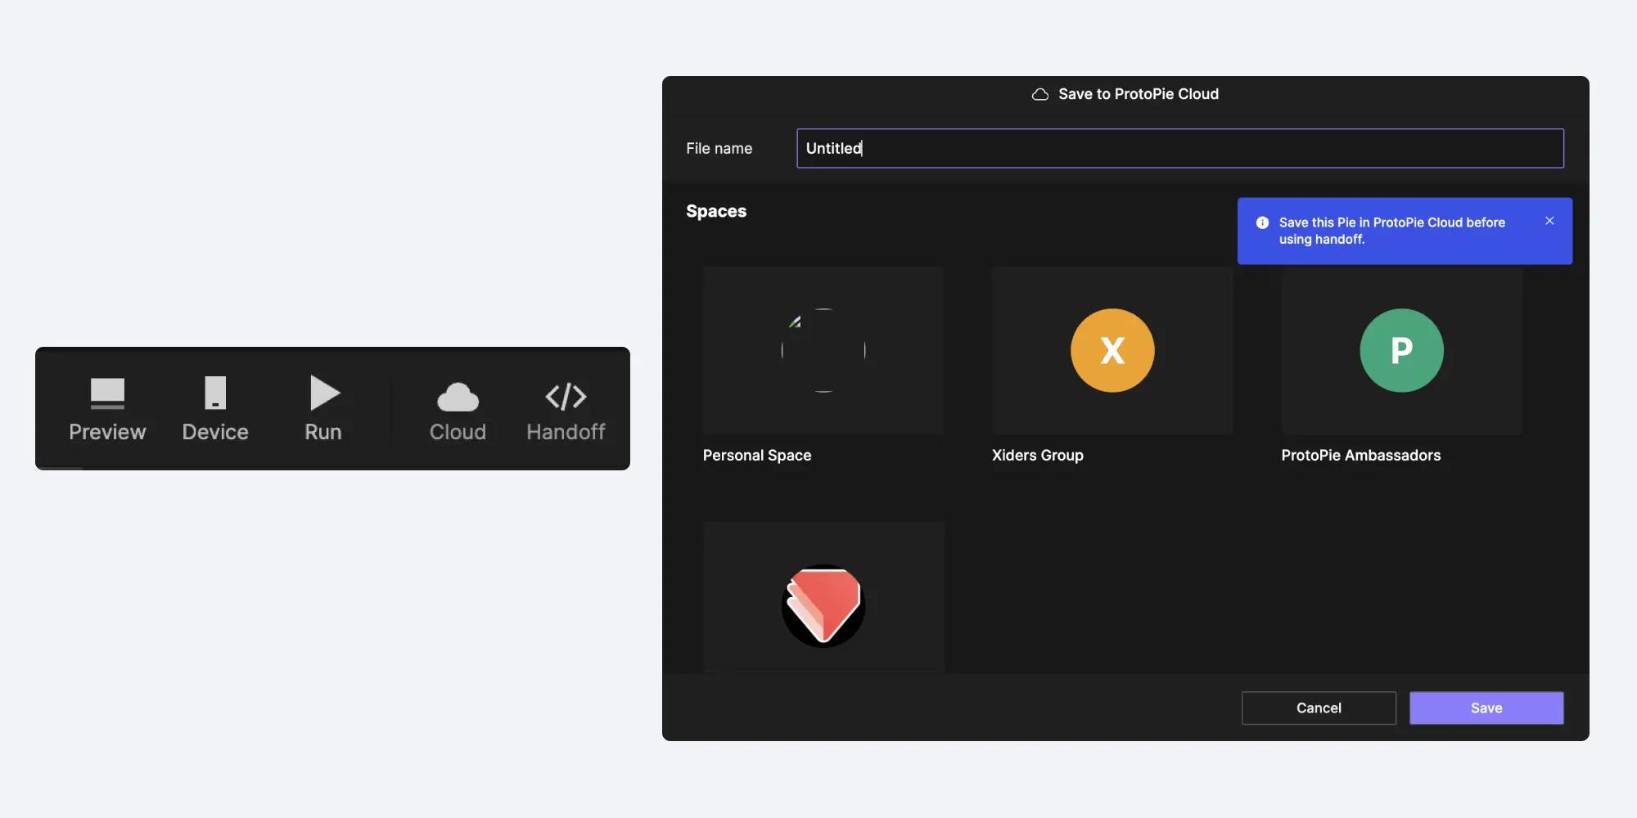The image size is (1637, 818).
Task: Open Handoff code icon in toolbar
Action: click(x=566, y=397)
